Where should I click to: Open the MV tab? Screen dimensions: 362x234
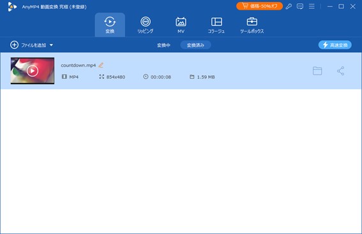pyautogui.click(x=181, y=25)
